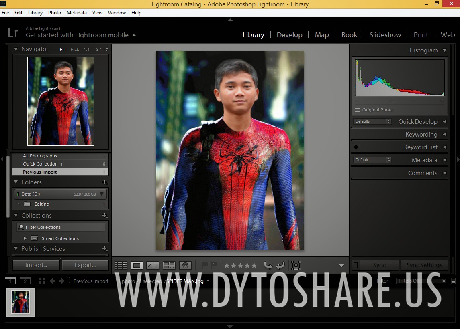Open Data (D:) volume dropdown arrow

(102, 194)
